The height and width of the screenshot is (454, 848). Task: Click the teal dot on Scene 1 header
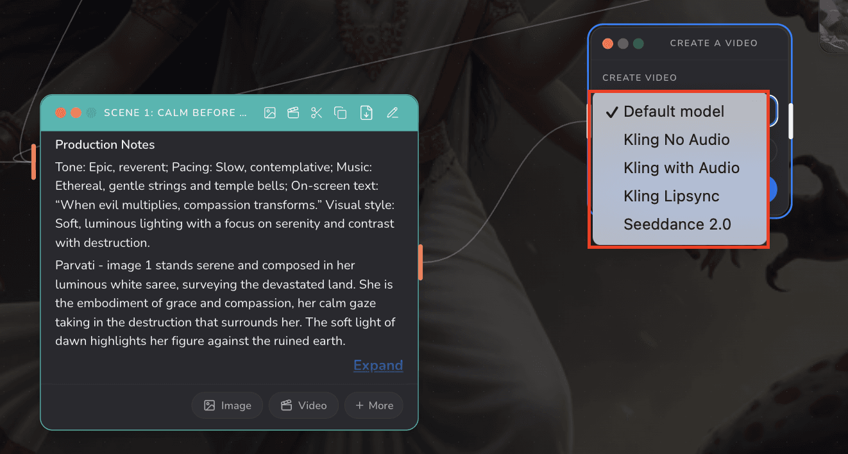click(91, 113)
